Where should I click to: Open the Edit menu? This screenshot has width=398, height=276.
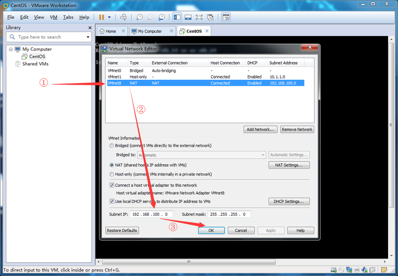[x=24, y=17]
